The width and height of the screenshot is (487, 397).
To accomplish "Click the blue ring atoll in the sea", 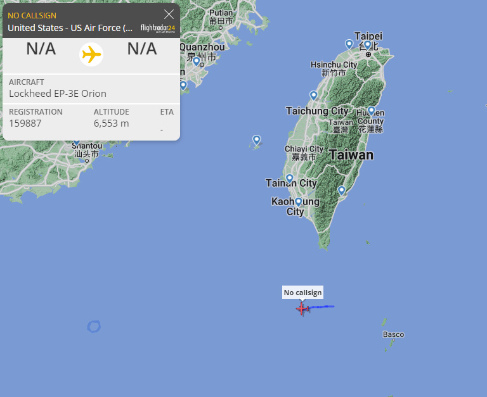I will pyautogui.click(x=94, y=327).
